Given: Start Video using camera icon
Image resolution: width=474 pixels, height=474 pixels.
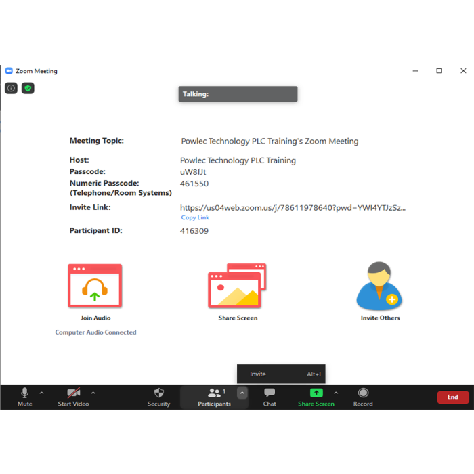Looking at the screenshot, I should (x=73, y=397).
